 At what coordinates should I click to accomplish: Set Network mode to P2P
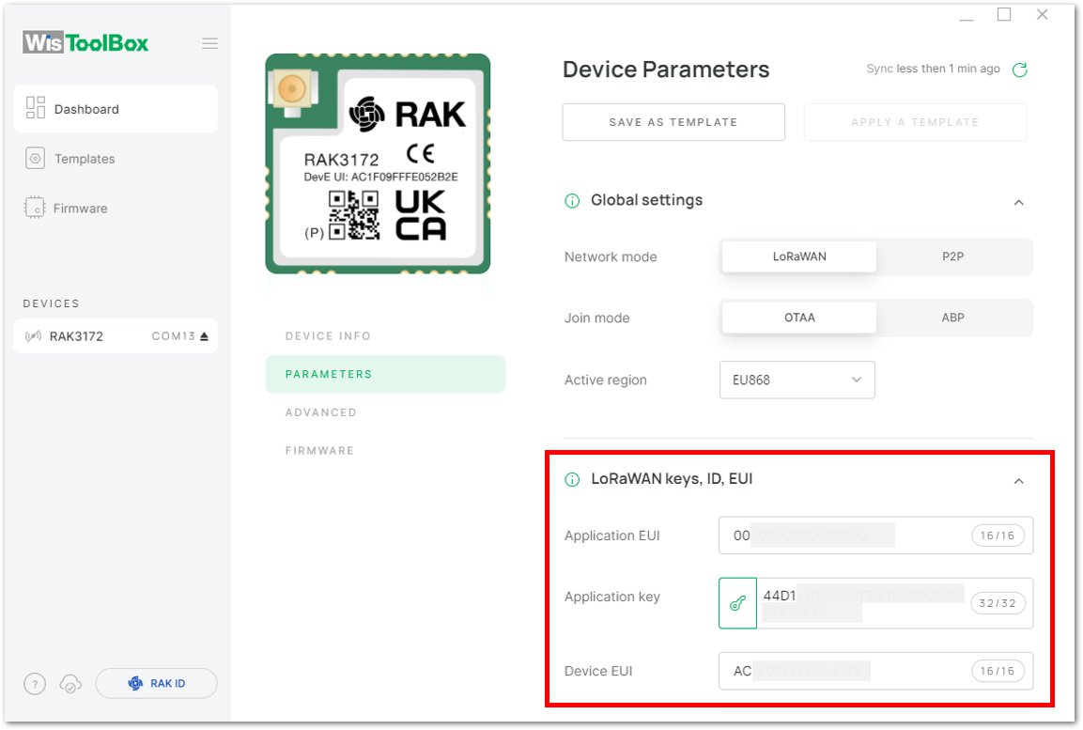(953, 256)
